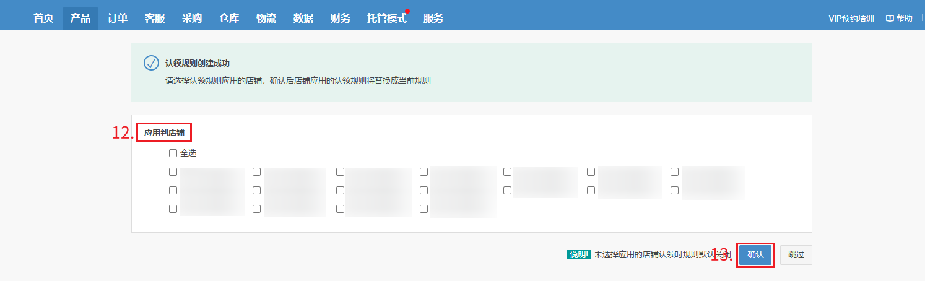Select the 仓库 warehouse menu
The image size is (925, 281).
[229, 19]
